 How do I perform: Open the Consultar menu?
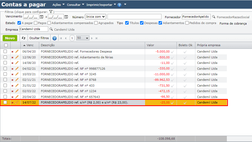(x=75, y=5)
